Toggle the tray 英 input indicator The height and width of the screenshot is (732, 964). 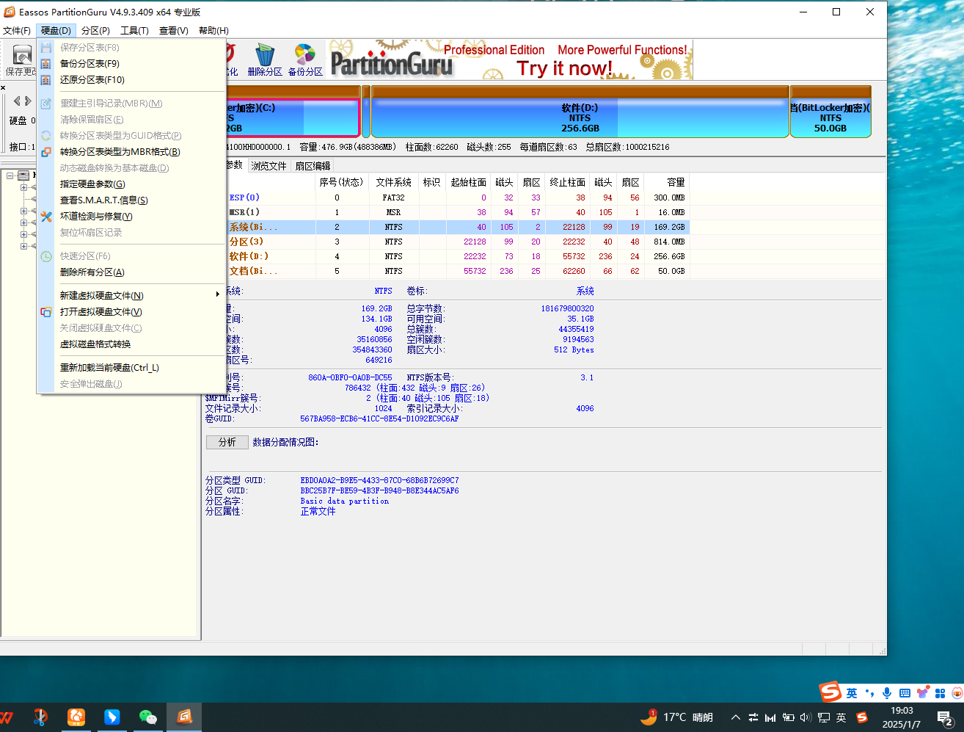(841, 717)
